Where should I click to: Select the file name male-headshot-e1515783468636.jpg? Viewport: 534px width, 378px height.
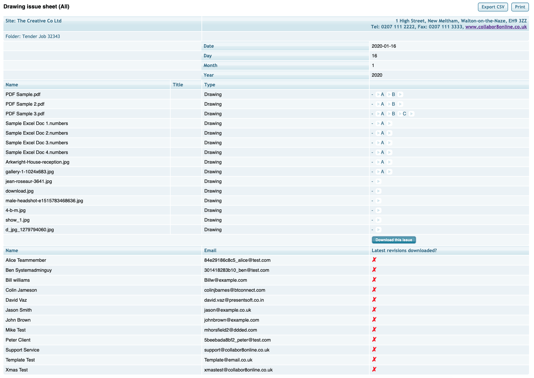click(44, 201)
